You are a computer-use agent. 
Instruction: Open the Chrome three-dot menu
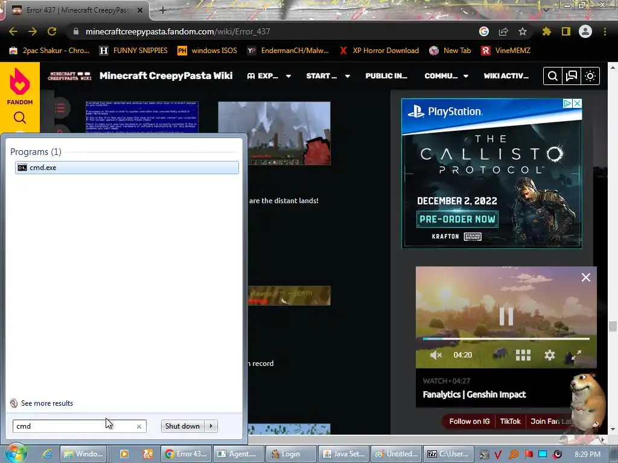tap(605, 31)
